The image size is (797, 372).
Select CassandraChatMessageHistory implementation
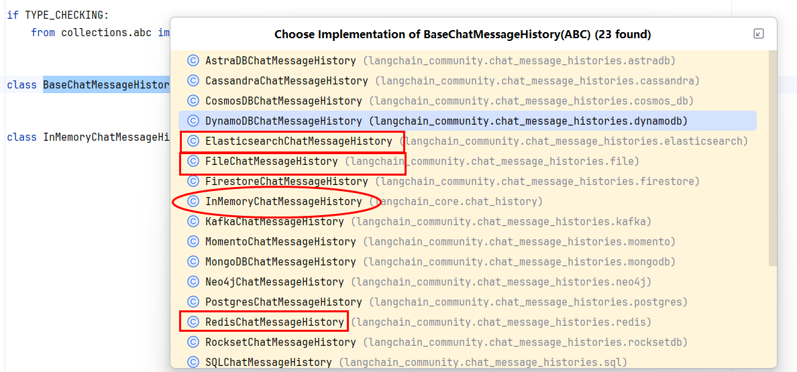pyautogui.click(x=468, y=80)
